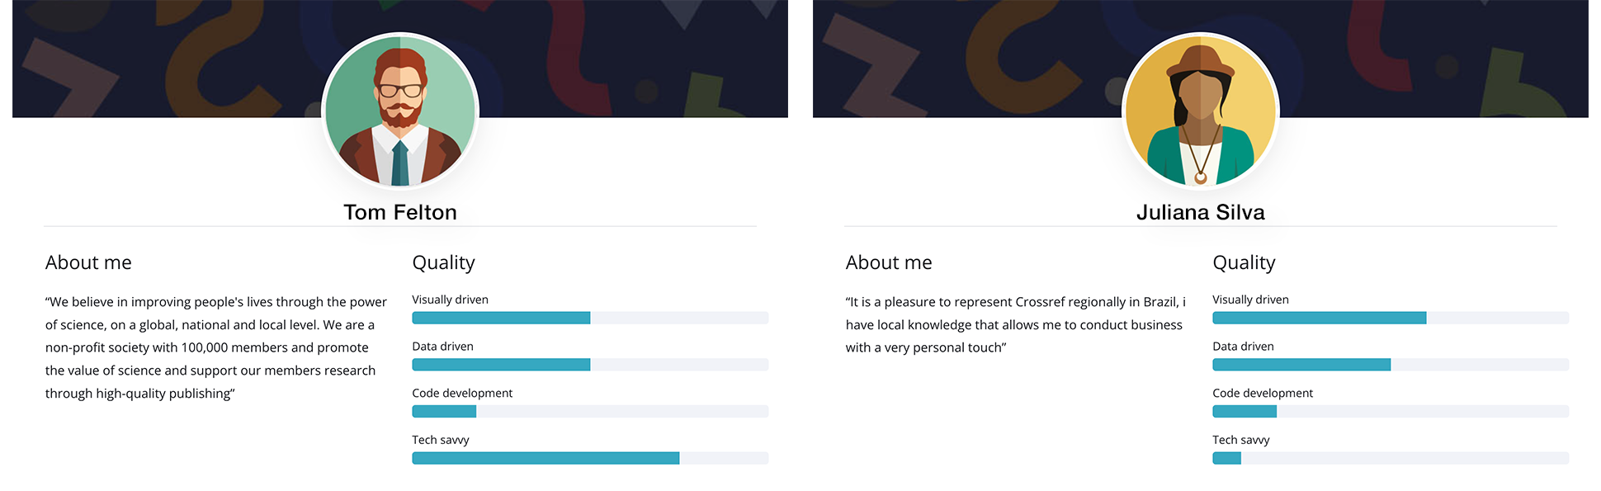The height and width of the screenshot is (491, 1601).
Task: Click Tom Felton's About me heading
Action: tap(88, 262)
